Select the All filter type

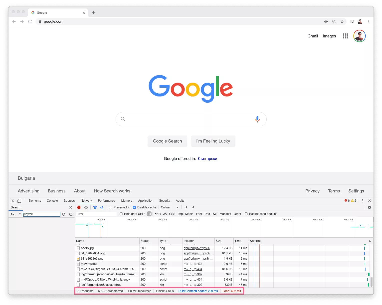pos(149,214)
